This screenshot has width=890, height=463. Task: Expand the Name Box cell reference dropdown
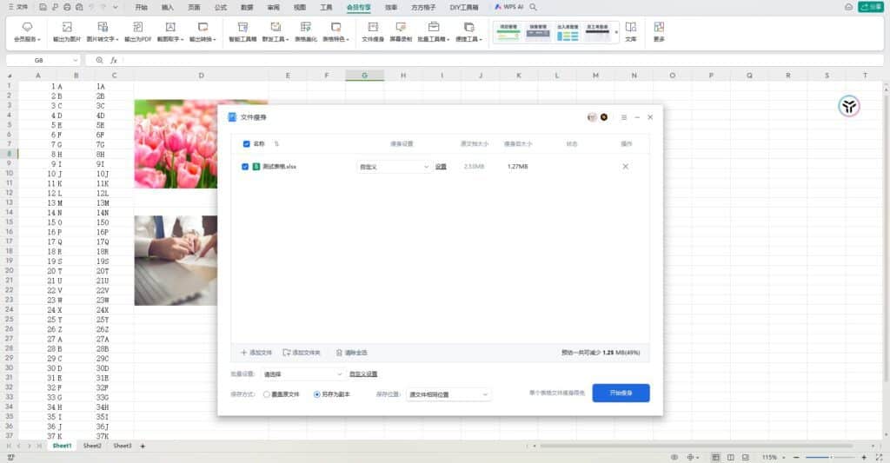[x=76, y=60]
